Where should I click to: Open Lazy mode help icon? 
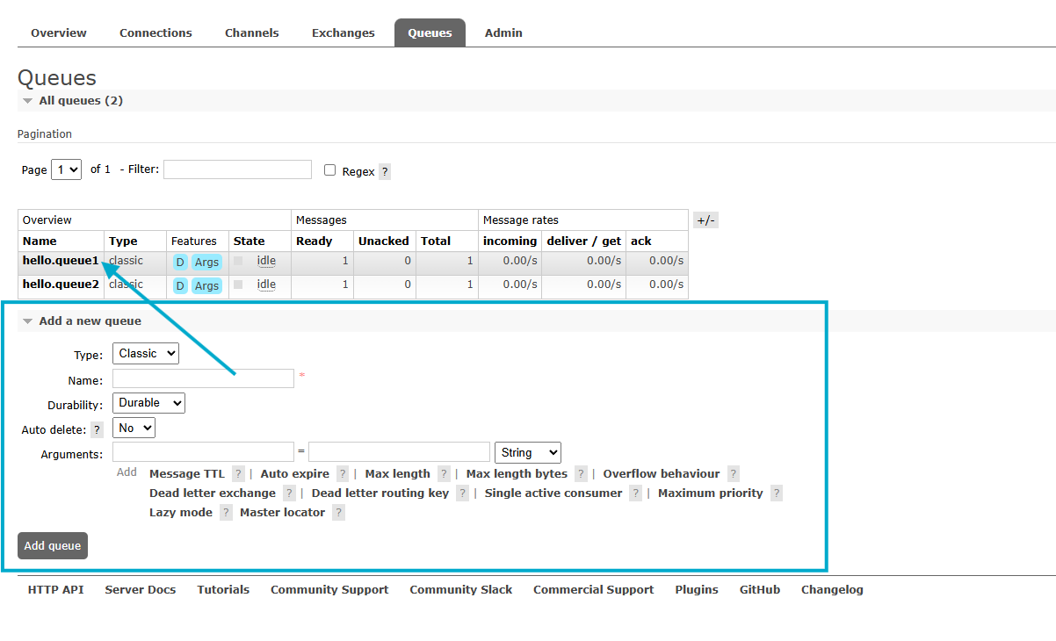226,513
